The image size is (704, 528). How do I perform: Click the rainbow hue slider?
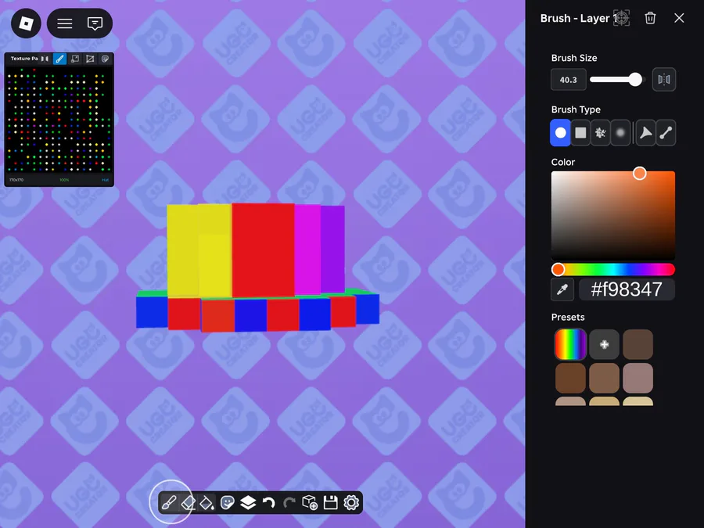click(x=612, y=269)
